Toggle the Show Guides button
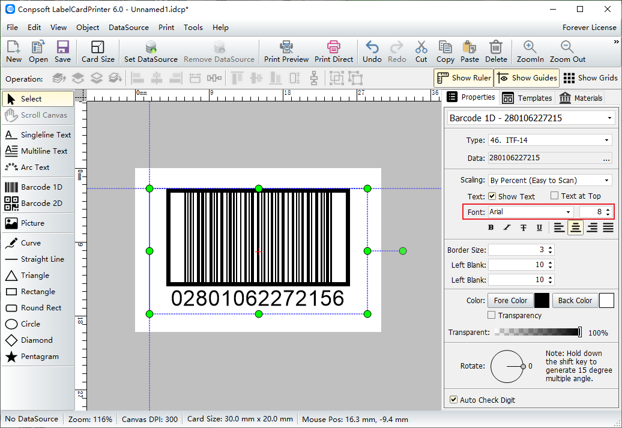Screen dimensions: 622x428 527,78
